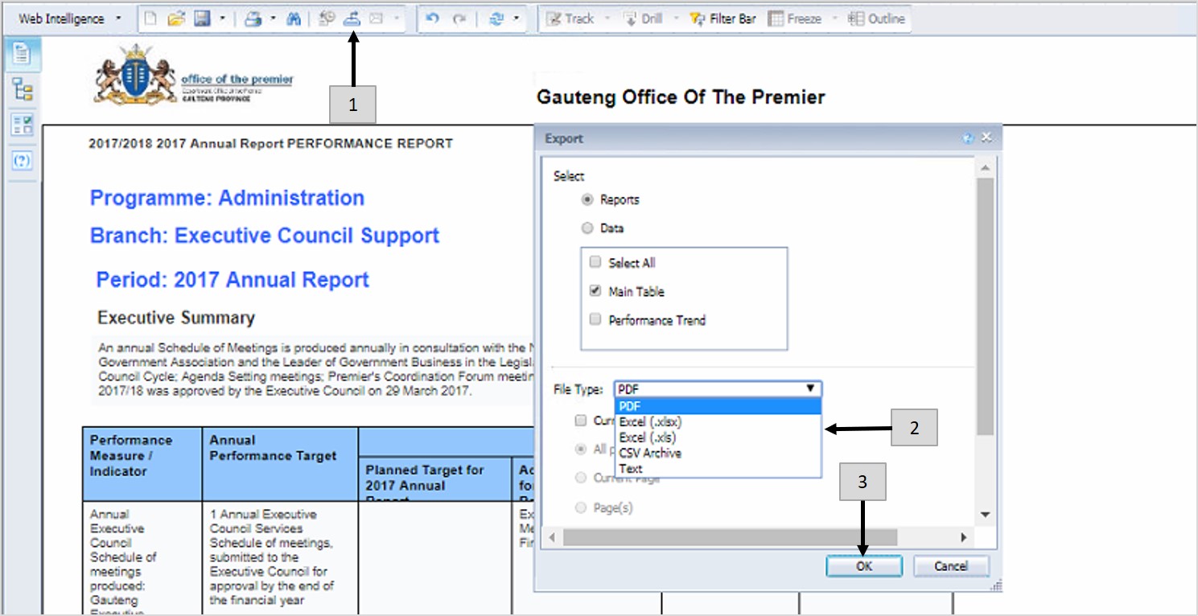Click the Undo arrow icon

point(433,19)
